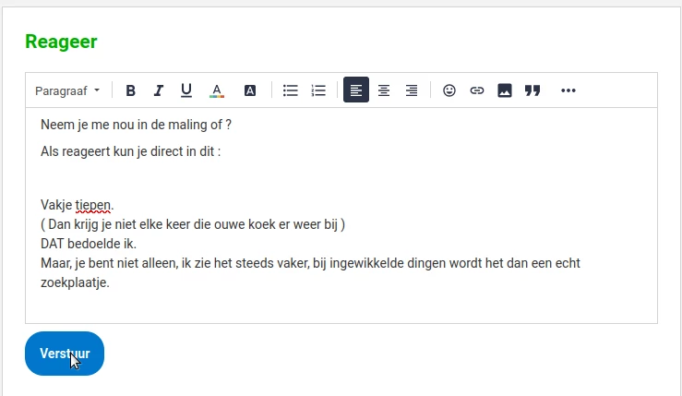Click the misspelled word tiepen
The width and height of the screenshot is (682, 396).
click(x=93, y=205)
